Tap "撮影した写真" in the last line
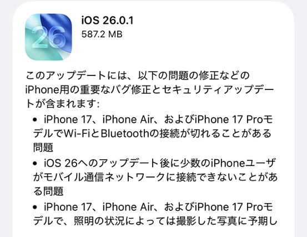 click(207, 221)
